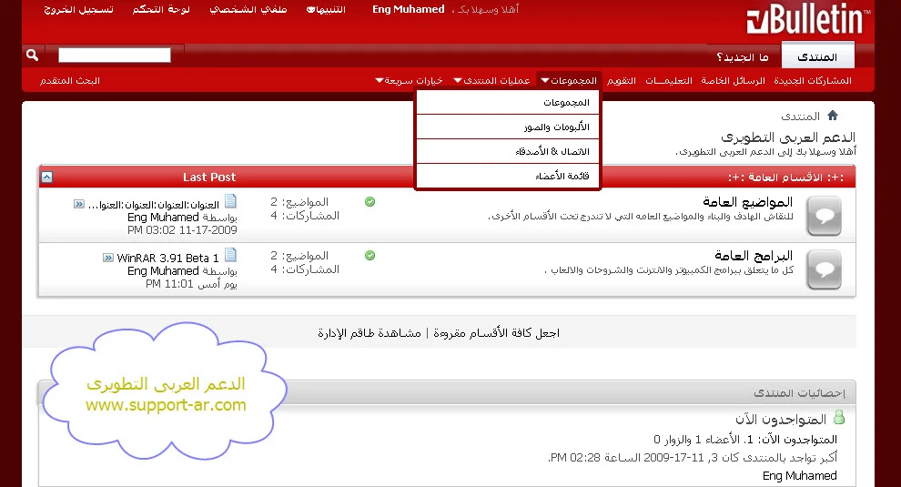Collapse the الأقسام العامة category
Viewport: 901px width, 487px height.
click(46, 177)
